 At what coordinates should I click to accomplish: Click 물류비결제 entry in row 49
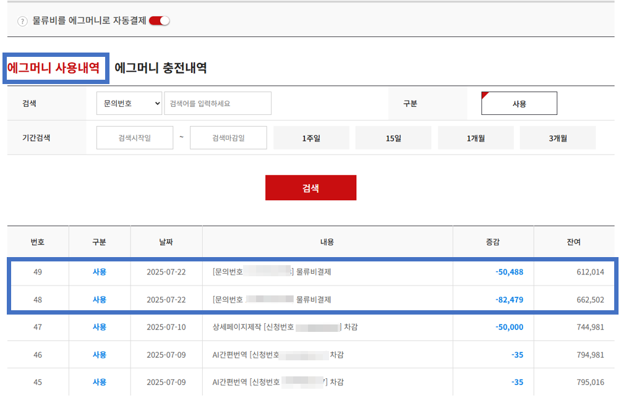click(272, 272)
